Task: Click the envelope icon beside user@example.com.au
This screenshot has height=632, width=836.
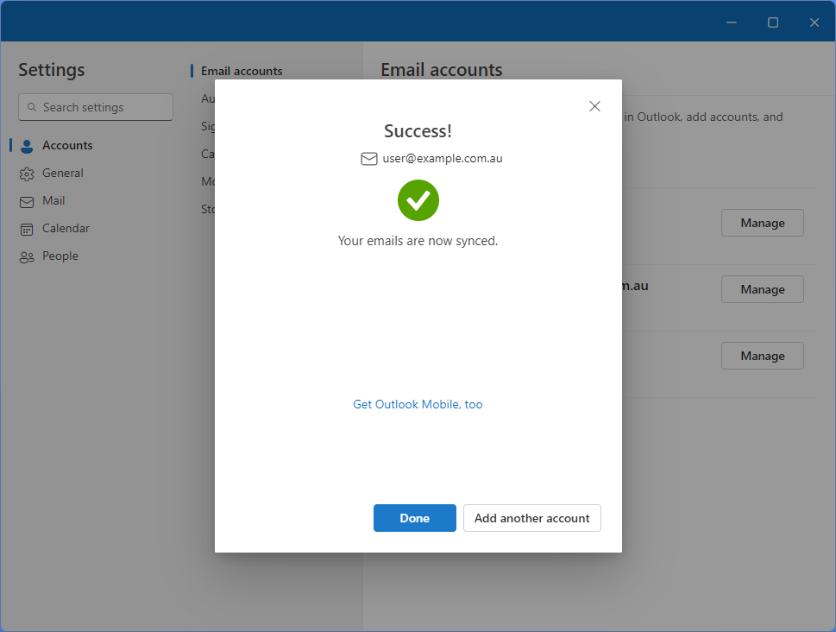Action: (369, 159)
